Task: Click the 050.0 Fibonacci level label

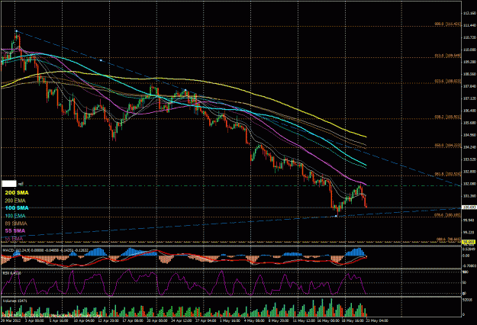Action: [x=448, y=145]
